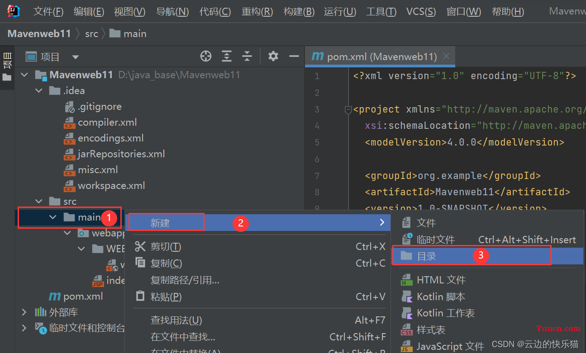The image size is (586, 353).
Task: Click the IntelliJ IDEA logo icon
Action: 13,11
